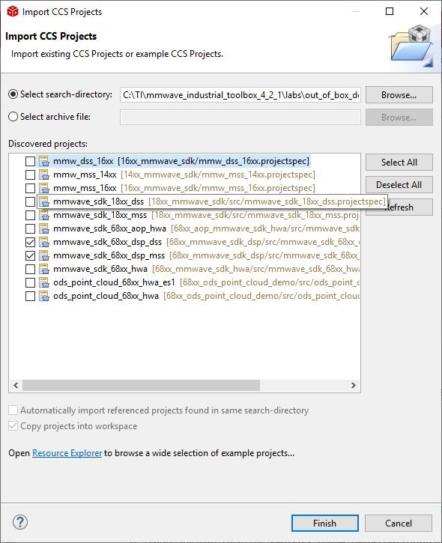
Task: Click the mmwave_sdk_68xx_aop_hwa project icon
Action: [x=44, y=229]
